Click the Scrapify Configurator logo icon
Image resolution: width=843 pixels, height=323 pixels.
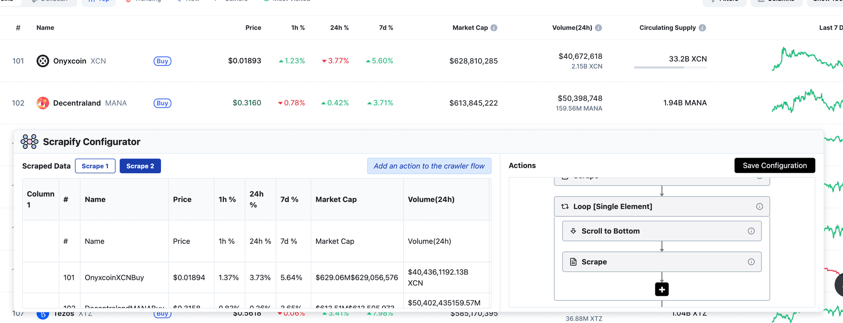pos(29,142)
